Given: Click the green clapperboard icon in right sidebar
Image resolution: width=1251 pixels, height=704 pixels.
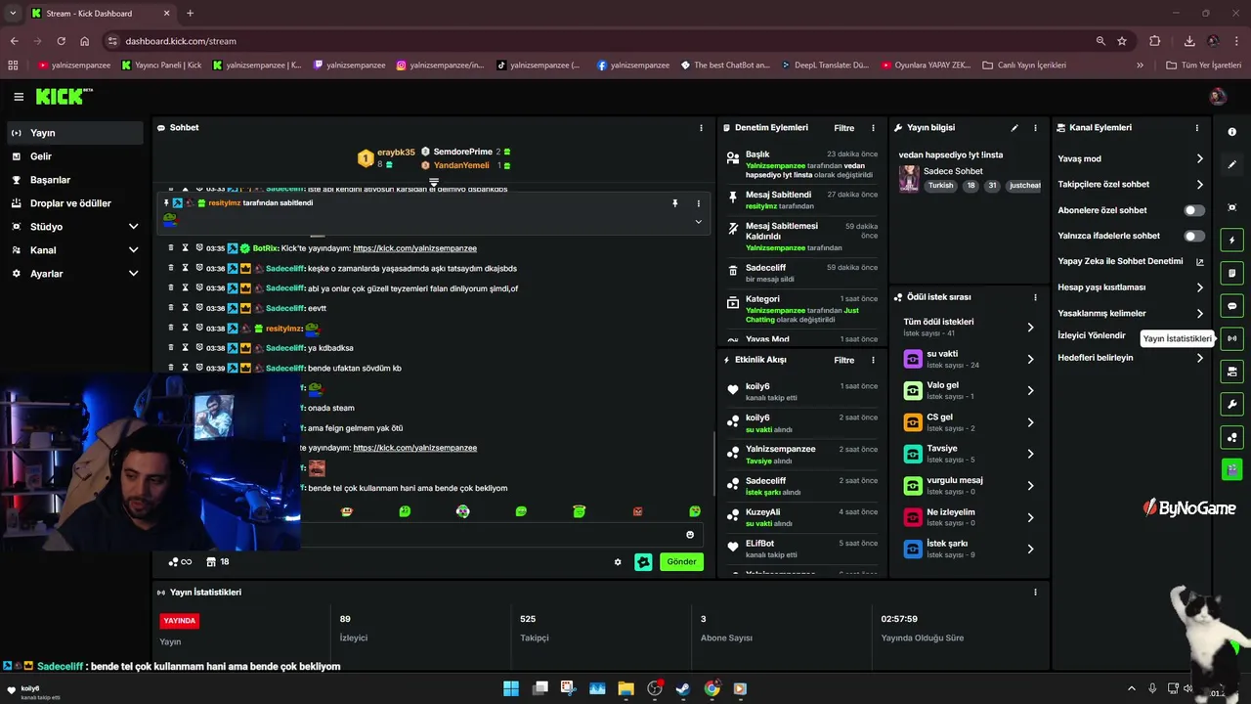Looking at the screenshot, I should point(1231,470).
